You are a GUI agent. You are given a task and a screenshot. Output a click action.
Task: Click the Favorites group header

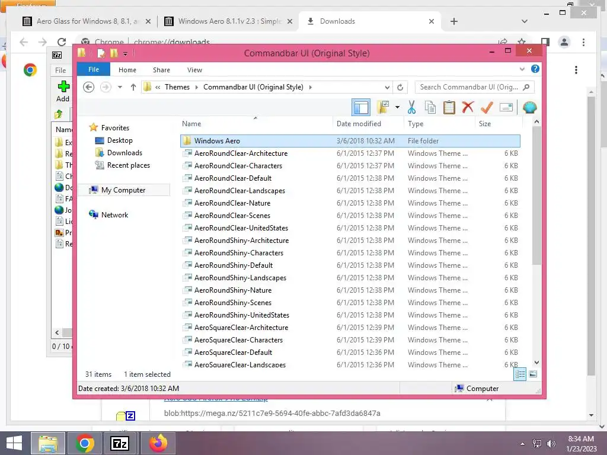[116, 128]
